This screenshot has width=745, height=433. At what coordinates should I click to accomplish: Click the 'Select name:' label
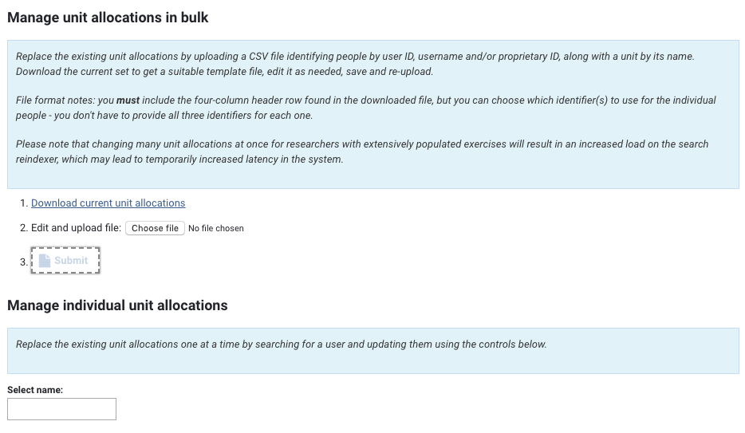[35, 390]
